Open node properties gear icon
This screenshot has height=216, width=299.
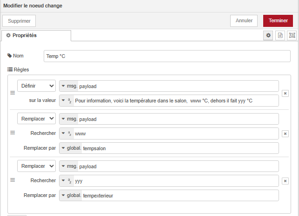pos(268,35)
